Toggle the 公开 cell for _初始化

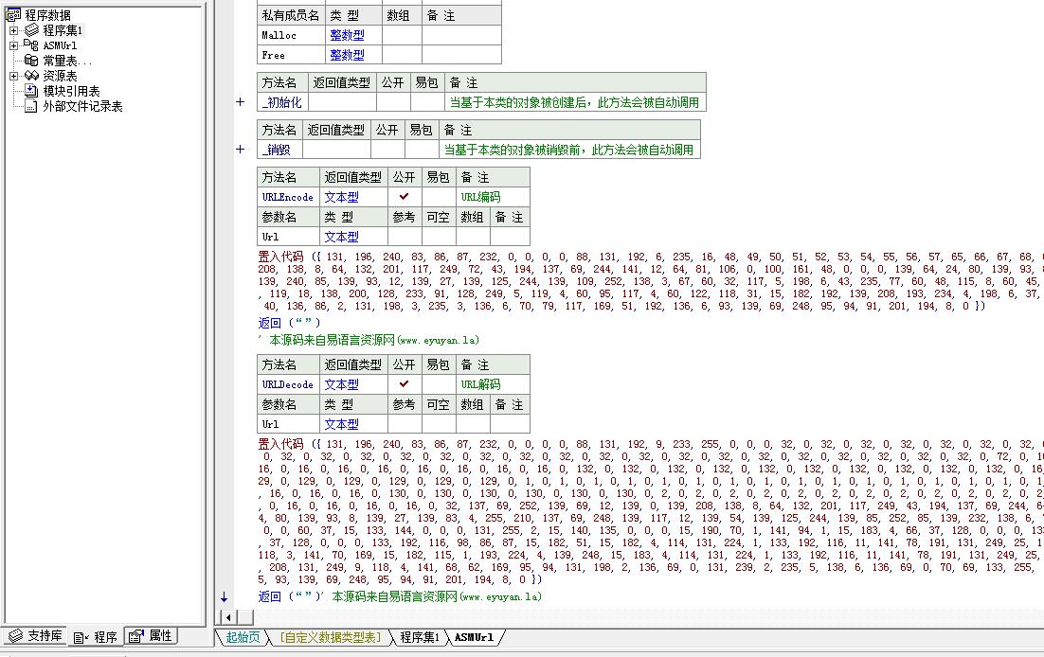[393, 102]
